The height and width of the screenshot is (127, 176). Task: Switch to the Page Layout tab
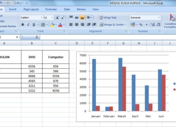click(x=31, y=10)
